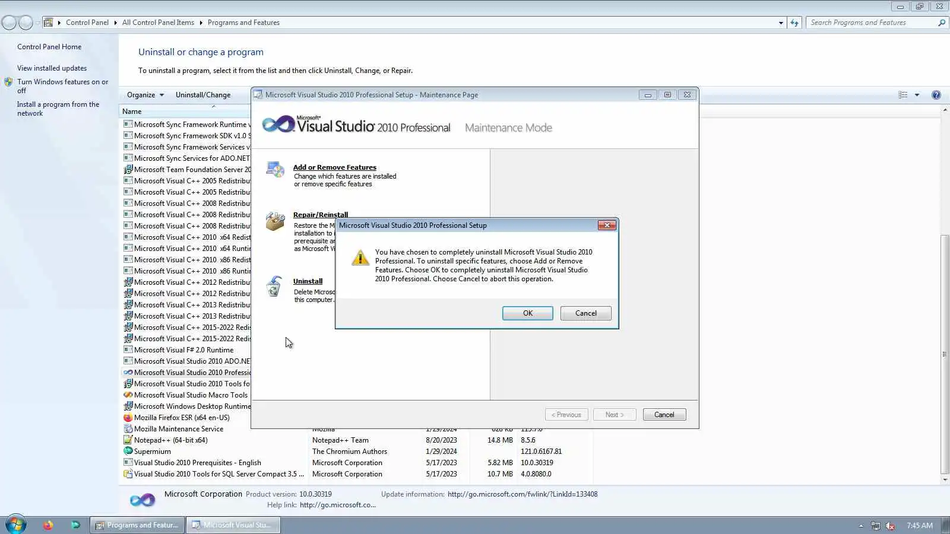Launch Firefox from the taskbar
This screenshot has width=950, height=534.
tap(48, 525)
